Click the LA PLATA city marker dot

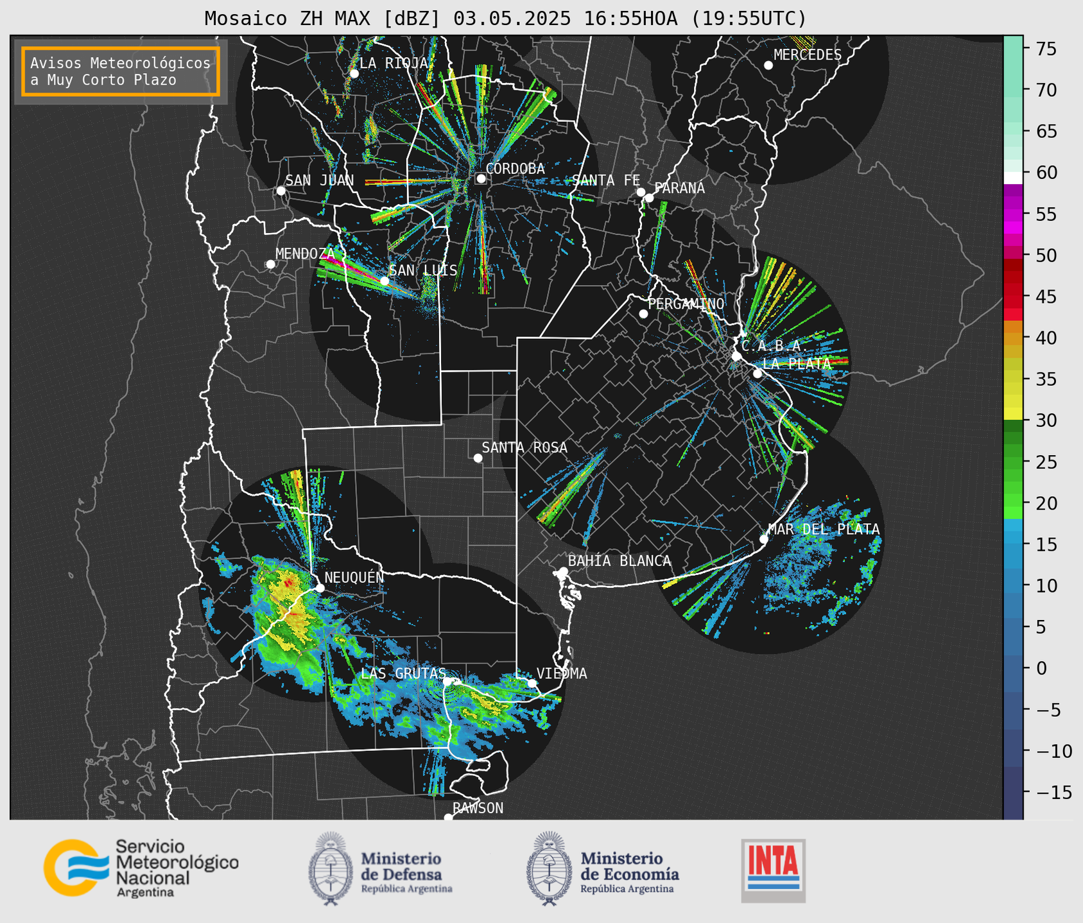(758, 374)
